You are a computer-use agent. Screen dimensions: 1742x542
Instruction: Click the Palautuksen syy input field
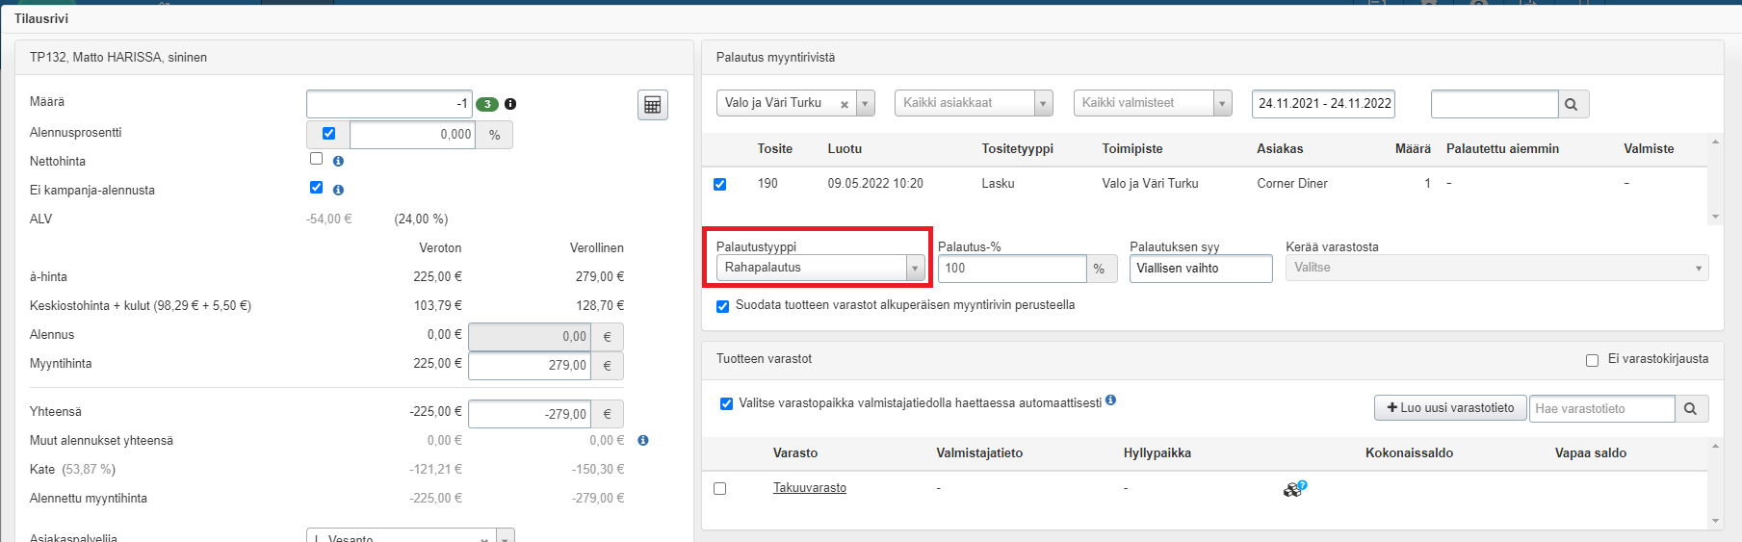click(1200, 269)
